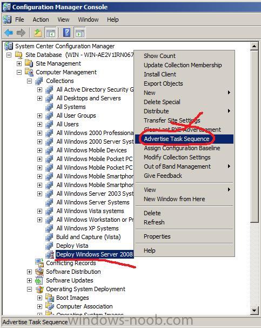Screen dimensions: 261x328
Task: Click the Site Management folder icon
Action: pos(29,63)
